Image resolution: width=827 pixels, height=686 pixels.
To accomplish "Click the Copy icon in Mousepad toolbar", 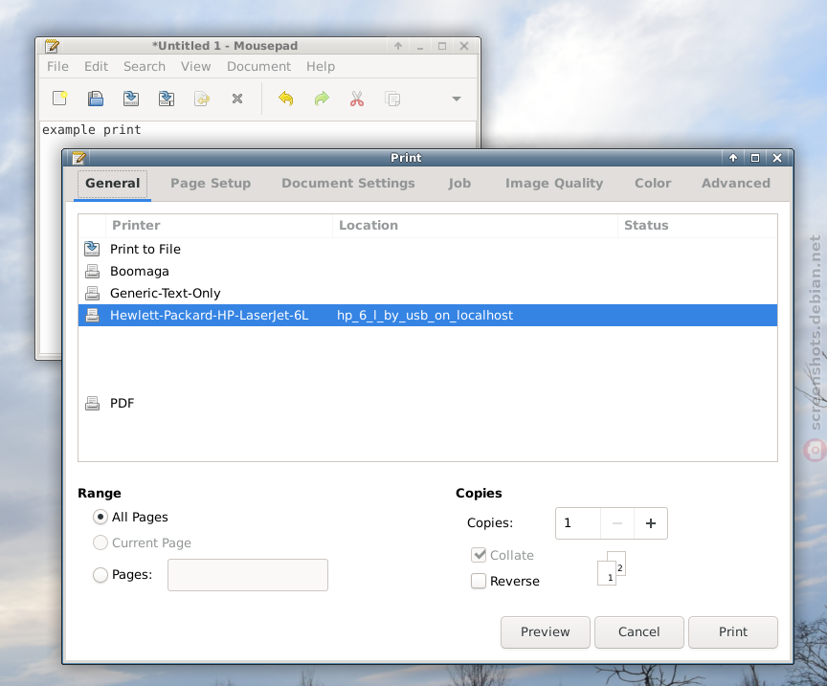I will pyautogui.click(x=392, y=99).
